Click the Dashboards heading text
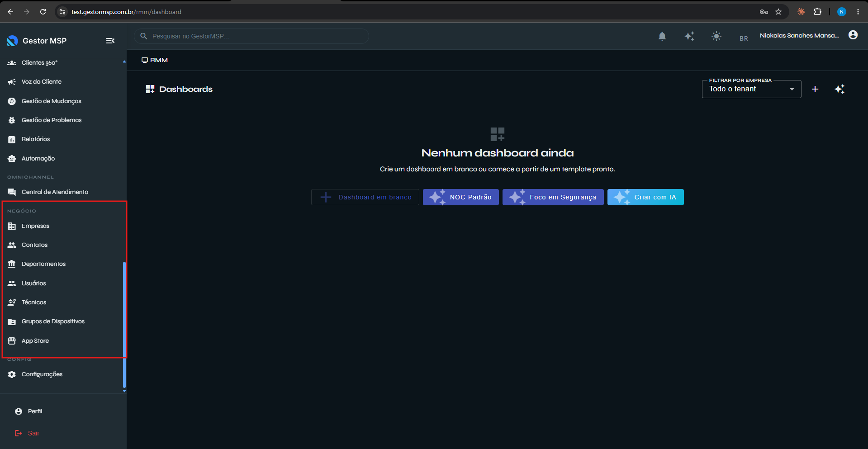 tap(186, 89)
